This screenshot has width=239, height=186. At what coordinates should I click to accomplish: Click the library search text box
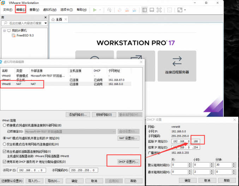(24, 23)
